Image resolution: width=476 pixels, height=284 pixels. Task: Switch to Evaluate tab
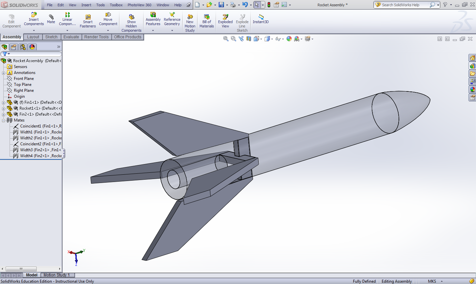[71, 37]
